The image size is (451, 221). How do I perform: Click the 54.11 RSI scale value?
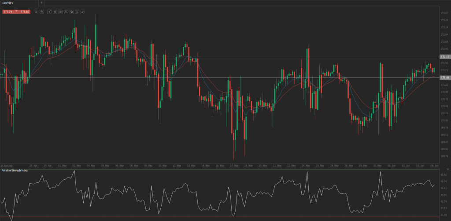tap(444, 188)
